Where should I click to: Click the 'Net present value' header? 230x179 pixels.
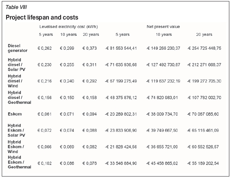click(x=163, y=27)
